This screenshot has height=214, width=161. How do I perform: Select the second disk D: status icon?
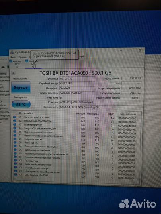27,61
